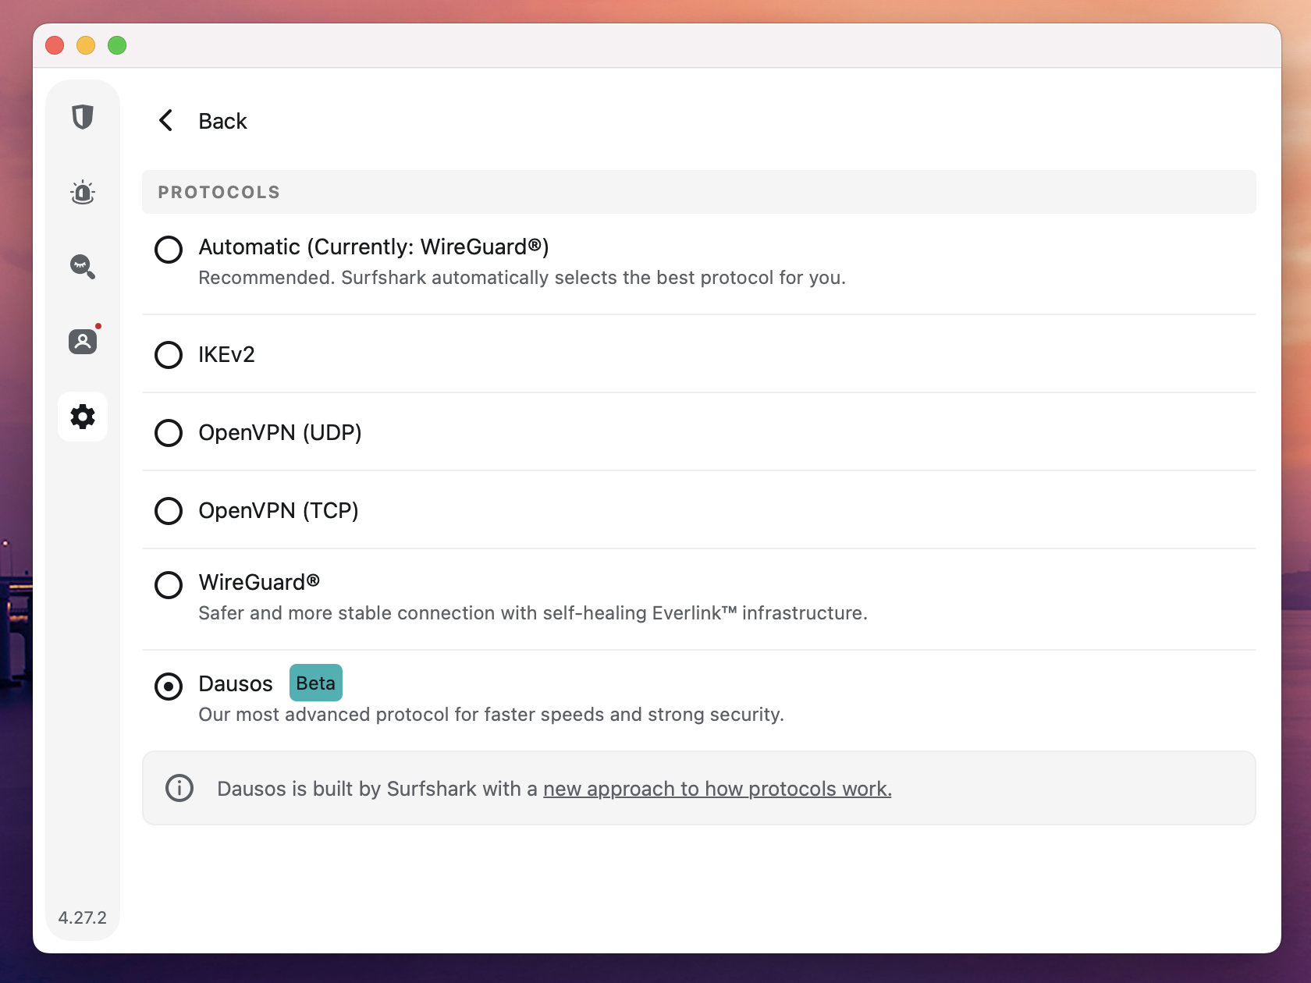1311x983 pixels.
Task: Open 'new approach to how protocols work' link
Action: click(717, 789)
